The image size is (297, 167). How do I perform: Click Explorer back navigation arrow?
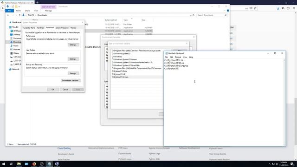tap(8, 15)
